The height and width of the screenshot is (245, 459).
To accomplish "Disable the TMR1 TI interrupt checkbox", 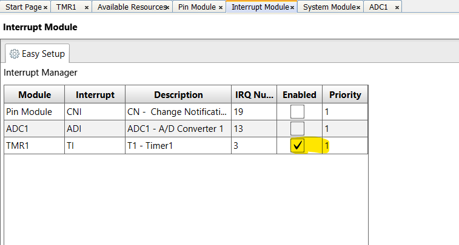I will (297, 145).
